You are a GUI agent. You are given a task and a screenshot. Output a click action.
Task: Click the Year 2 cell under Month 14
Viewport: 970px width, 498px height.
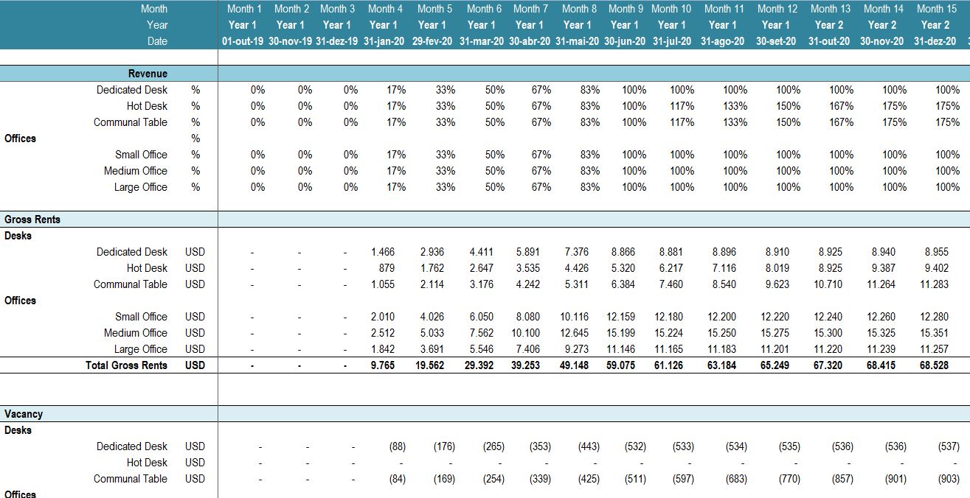(883, 25)
